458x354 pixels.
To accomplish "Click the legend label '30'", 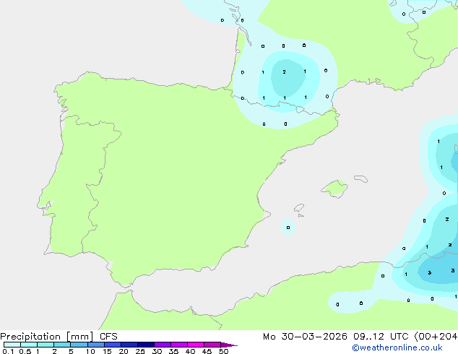I will click(157, 351).
